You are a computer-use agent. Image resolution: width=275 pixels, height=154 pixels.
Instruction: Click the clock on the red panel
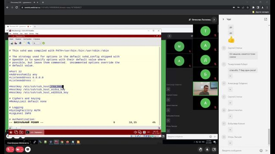pos(156,132)
